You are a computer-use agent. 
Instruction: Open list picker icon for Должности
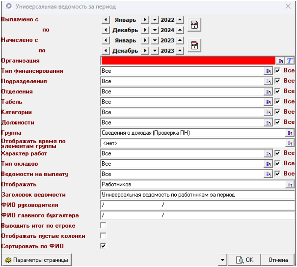pyautogui.click(x=268, y=123)
